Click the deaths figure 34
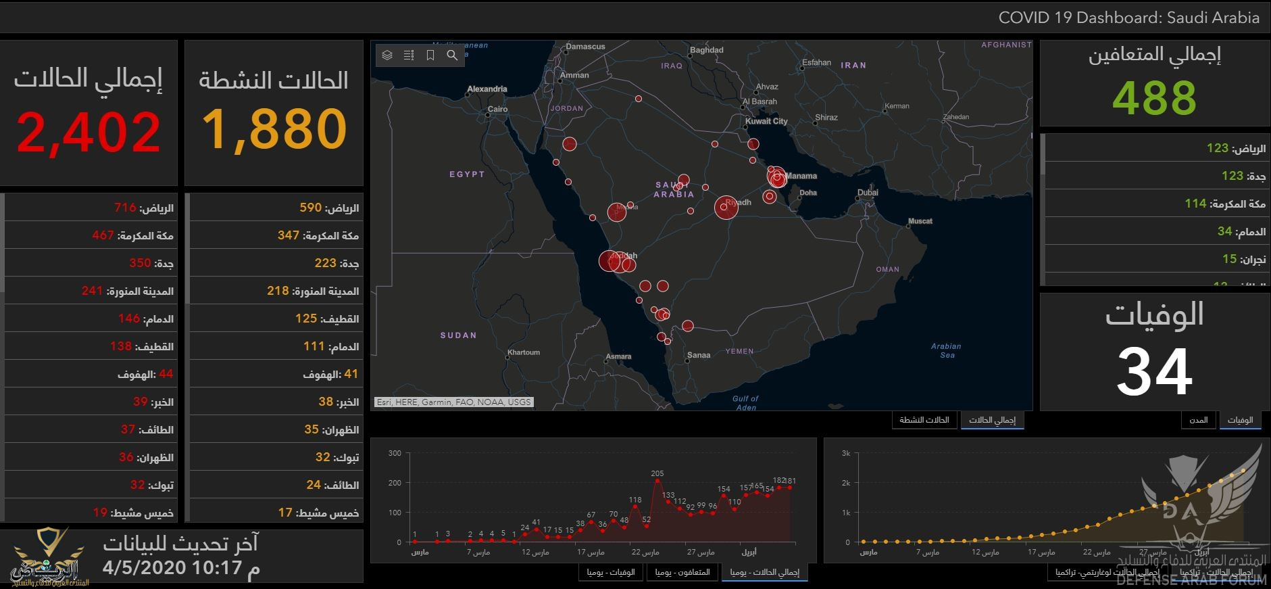 1154,371
